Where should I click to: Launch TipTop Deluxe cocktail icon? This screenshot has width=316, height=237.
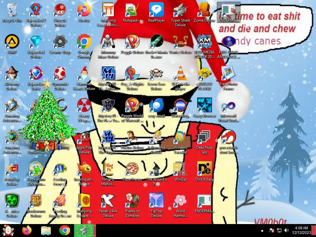[x=156, y=206]
